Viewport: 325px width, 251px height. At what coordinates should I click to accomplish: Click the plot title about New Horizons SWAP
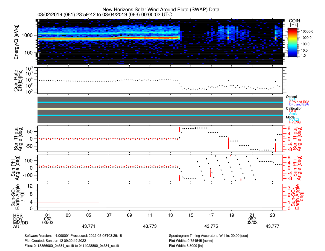[161, 9]
